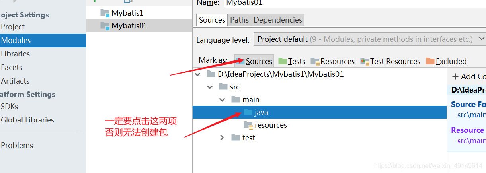Screen dimensions: 486x173
Task: Switch to the Sources tab
Action: 212,20
